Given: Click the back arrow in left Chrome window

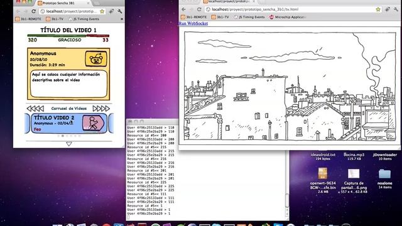Looking at the screenshot, I should click(18, 11).
